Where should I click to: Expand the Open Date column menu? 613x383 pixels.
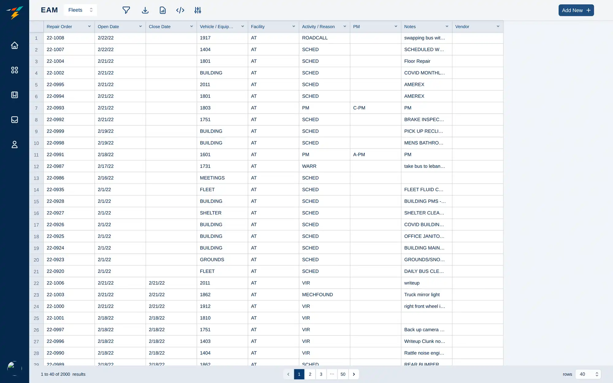140,26
